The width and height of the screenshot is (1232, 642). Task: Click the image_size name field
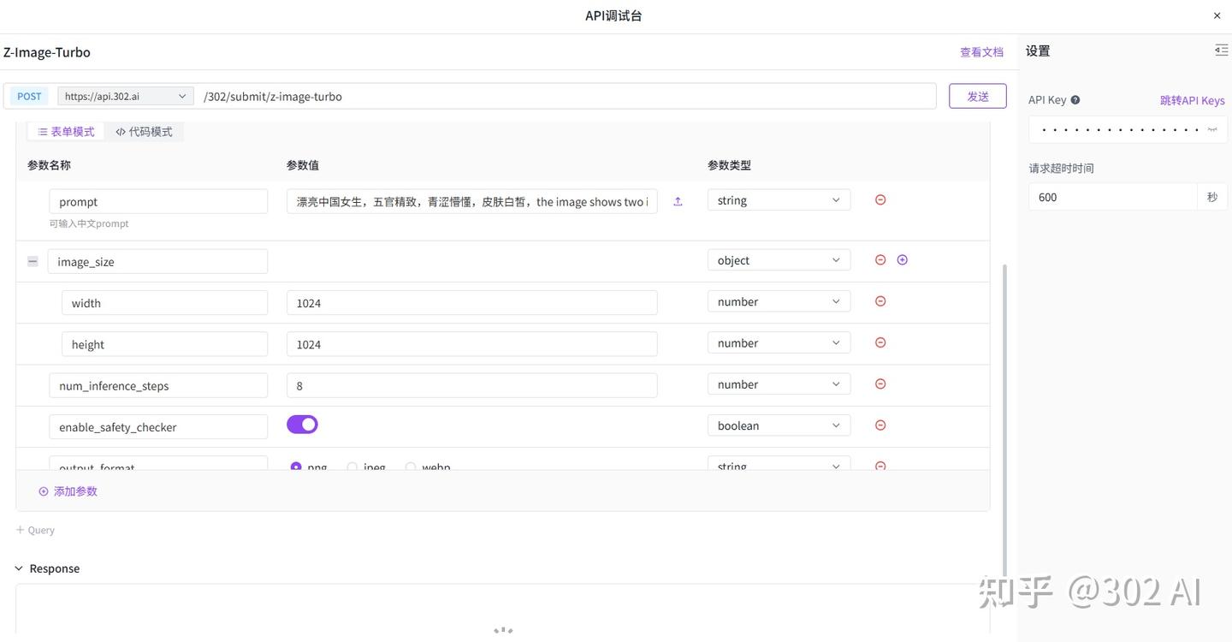click(x=157, y=261)
